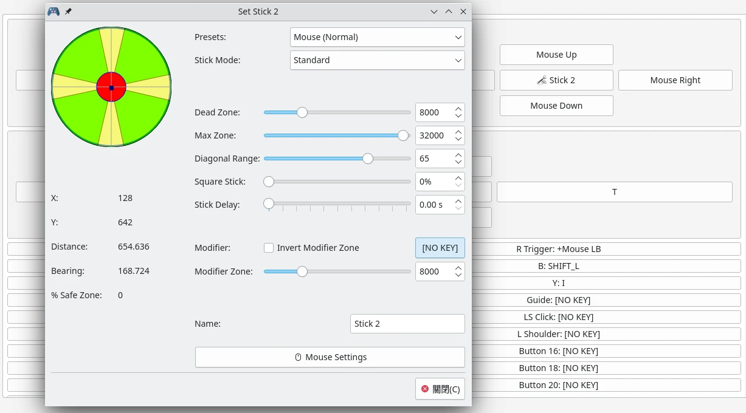Viewport: 746px width, 413px height.
Task: Open the Stick Mode dropdown
Action: pos(377,60)
